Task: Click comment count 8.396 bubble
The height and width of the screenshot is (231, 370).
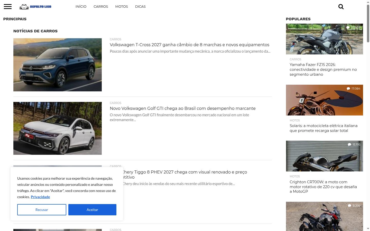Action: click(x=354, y=206)
